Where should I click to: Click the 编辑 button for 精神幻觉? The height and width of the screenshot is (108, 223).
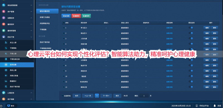[207, 87]
